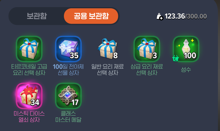Click the weight bag expand icon
Image resolution: width=220 pixels, height=131 pixels.
[x=160, y=17]
